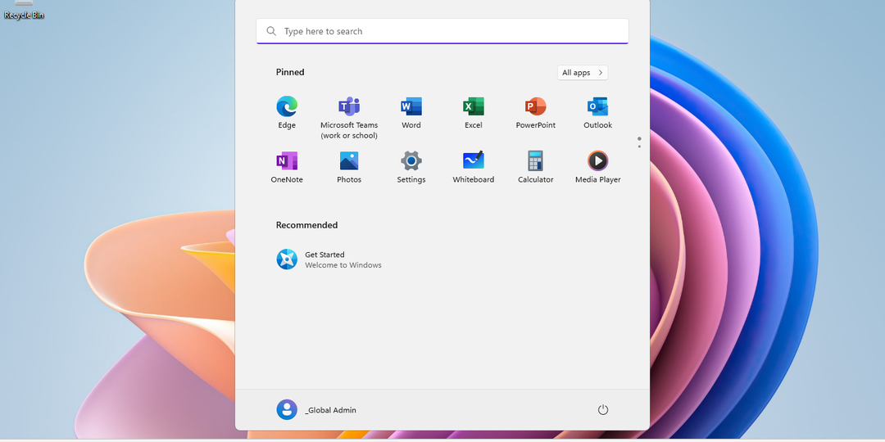Open Edge from pinned apps
885x442 pixels.
tap(287, 113)
